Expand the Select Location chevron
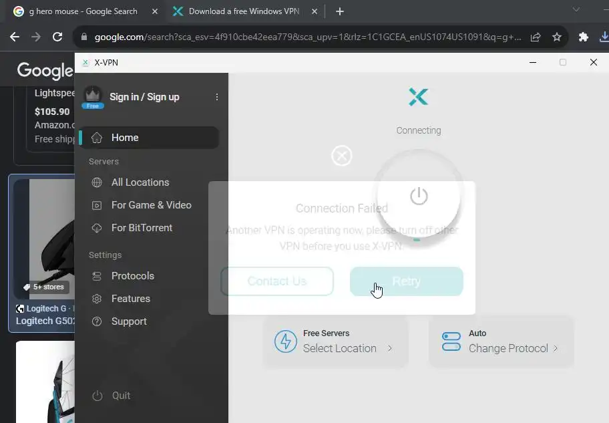This screenshot has height=423, width=609. click(390, 348)
